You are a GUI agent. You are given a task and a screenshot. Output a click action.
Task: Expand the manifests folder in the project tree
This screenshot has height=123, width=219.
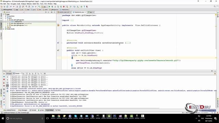click(6, 16)
